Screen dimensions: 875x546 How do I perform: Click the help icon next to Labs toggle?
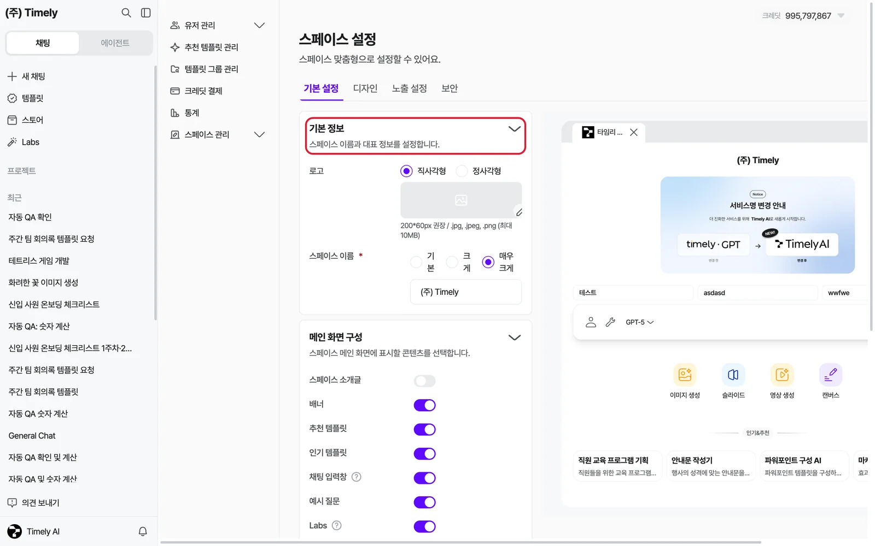click(337, 525)
